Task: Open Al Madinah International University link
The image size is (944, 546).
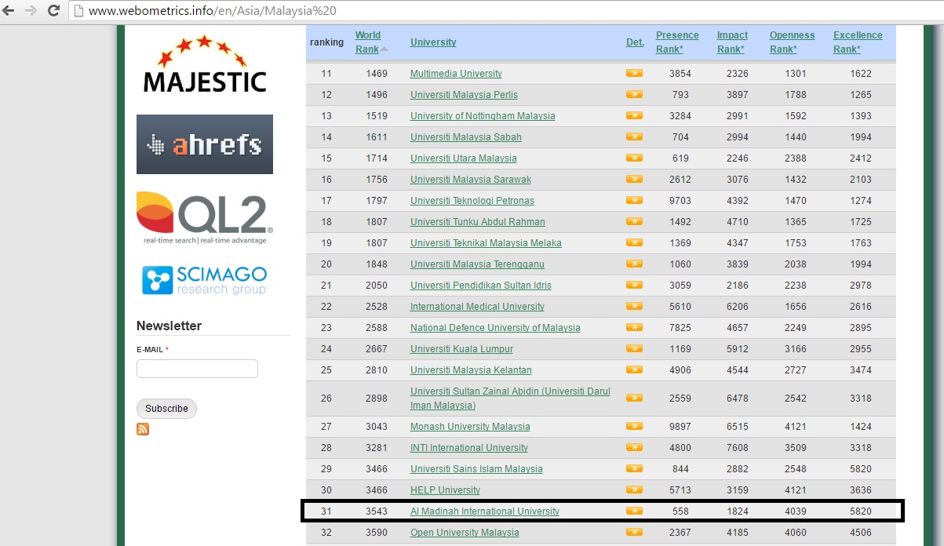Action: point(485,511)
